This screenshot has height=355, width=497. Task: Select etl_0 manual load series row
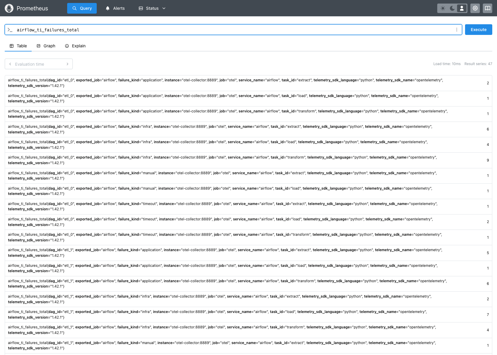tap(248, 191)
